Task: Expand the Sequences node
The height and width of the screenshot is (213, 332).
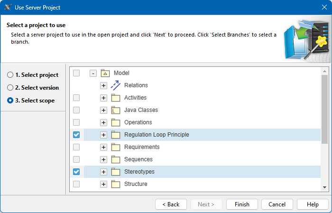Action: click(x=103, y=159)
